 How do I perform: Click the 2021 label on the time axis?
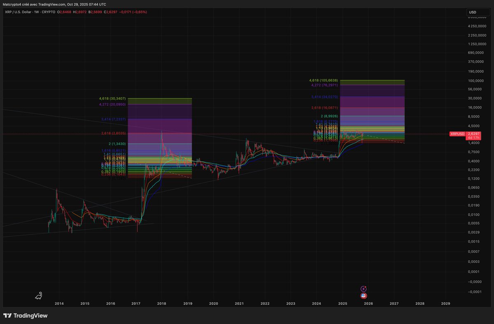[239, 303]
